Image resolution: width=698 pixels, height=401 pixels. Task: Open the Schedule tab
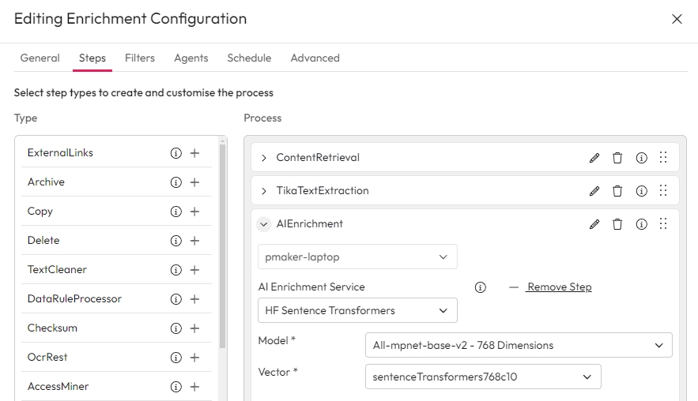[x=249, y=58]
